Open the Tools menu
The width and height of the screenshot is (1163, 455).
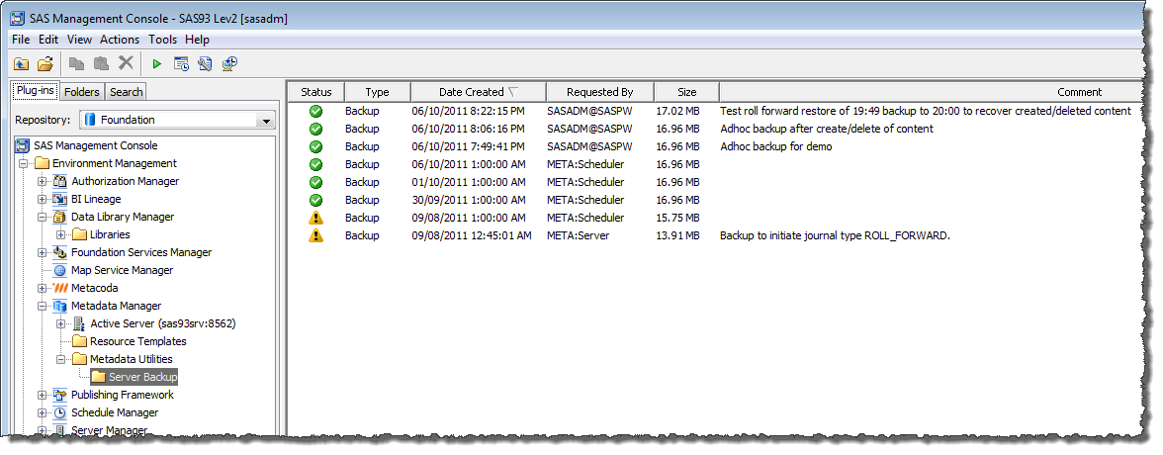point(162,40)
